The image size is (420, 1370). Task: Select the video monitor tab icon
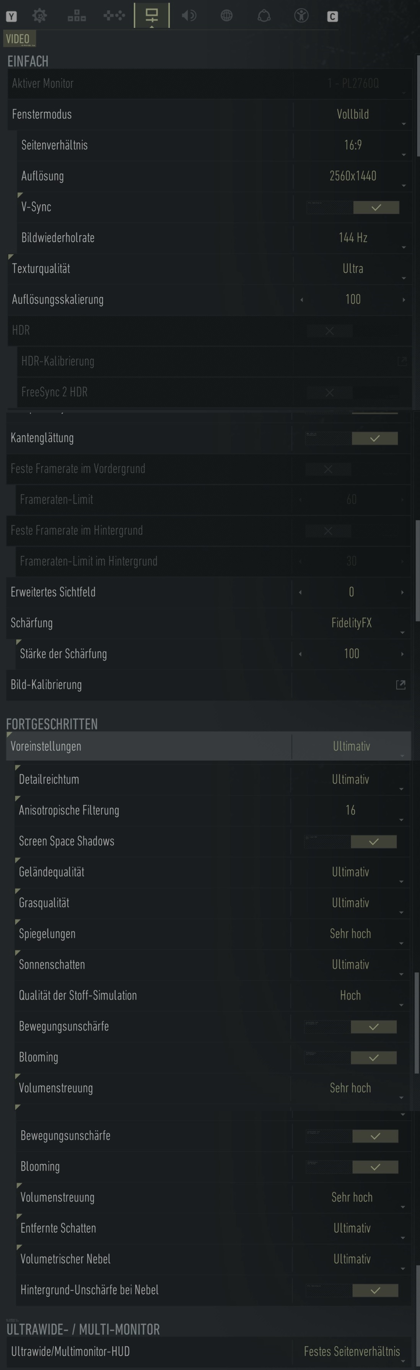[151, 15]
